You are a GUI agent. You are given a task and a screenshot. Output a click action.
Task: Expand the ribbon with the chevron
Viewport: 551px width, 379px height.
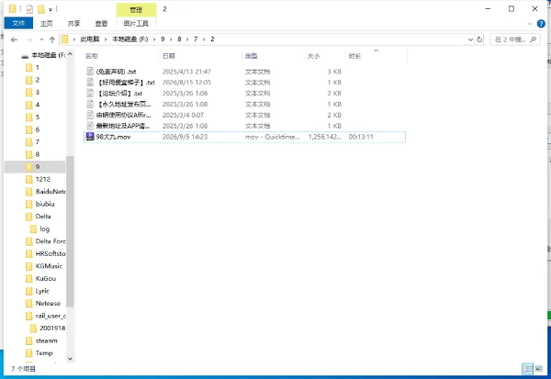[530, 24]
